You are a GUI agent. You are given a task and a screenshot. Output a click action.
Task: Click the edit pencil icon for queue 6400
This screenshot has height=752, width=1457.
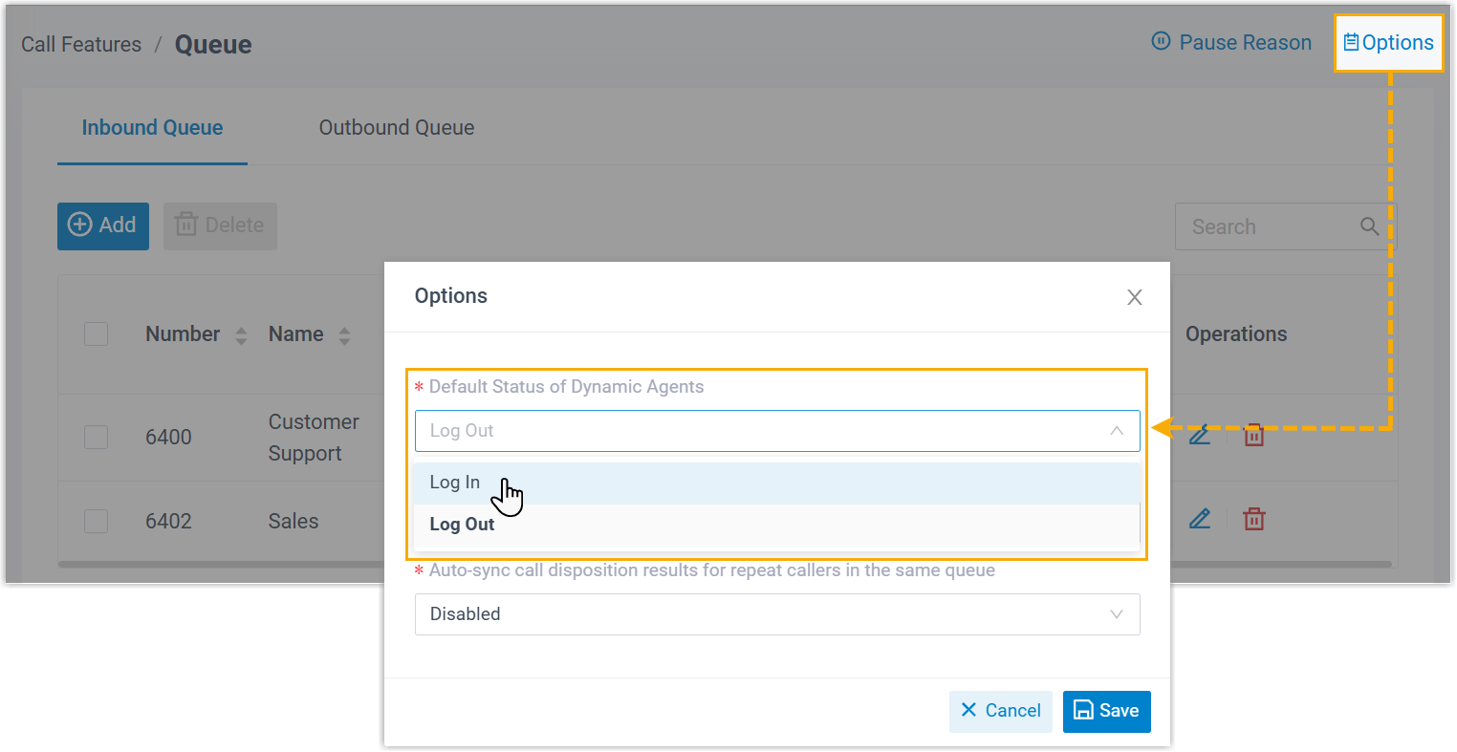1200,436
